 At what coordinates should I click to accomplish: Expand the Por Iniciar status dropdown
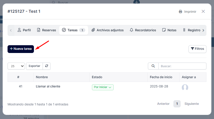pyautogui.click(x=103, y=87)
